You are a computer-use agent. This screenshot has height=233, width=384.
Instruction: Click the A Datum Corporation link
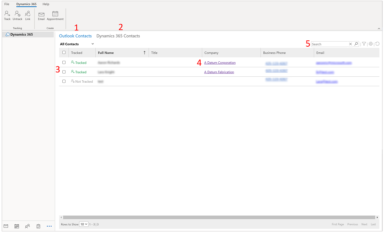pos(220,63)
